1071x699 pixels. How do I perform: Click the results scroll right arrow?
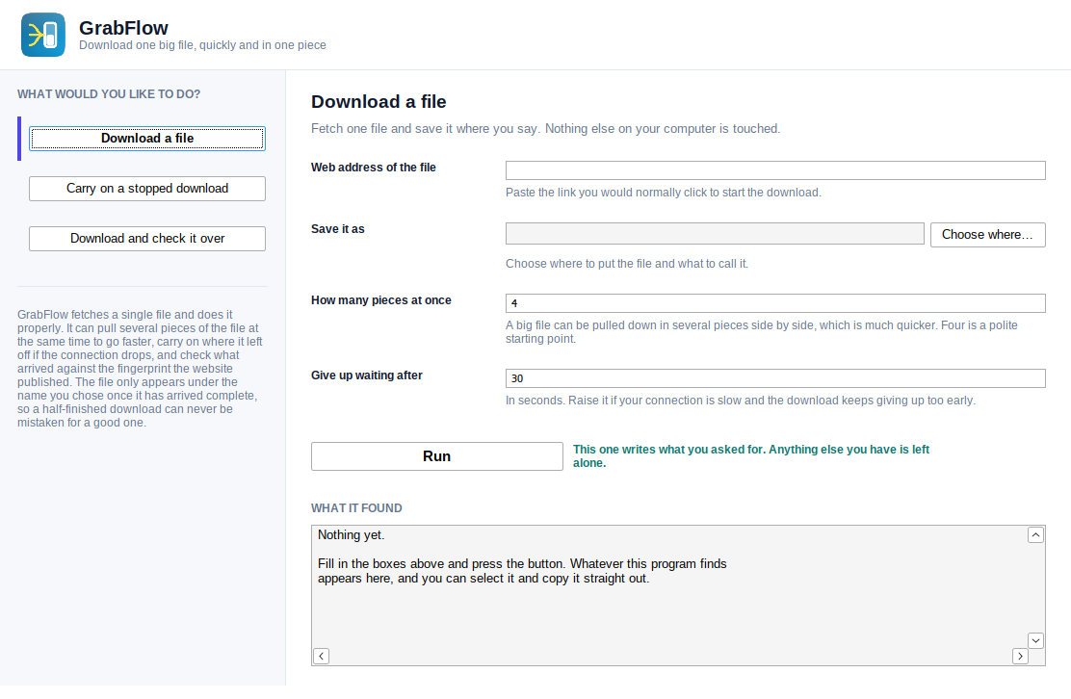1020,656
